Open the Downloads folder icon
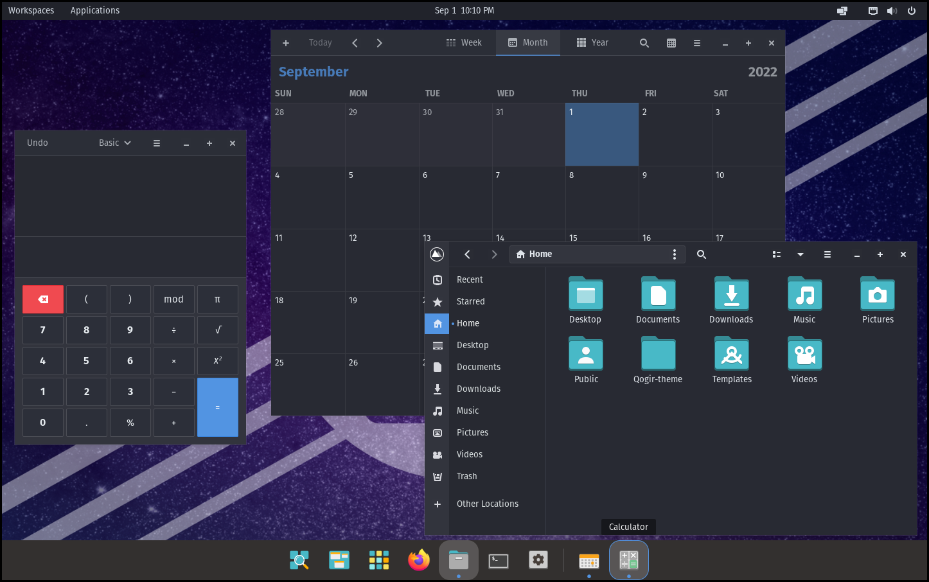This screenshot has height=582, width=929. (x=731, y=295)
